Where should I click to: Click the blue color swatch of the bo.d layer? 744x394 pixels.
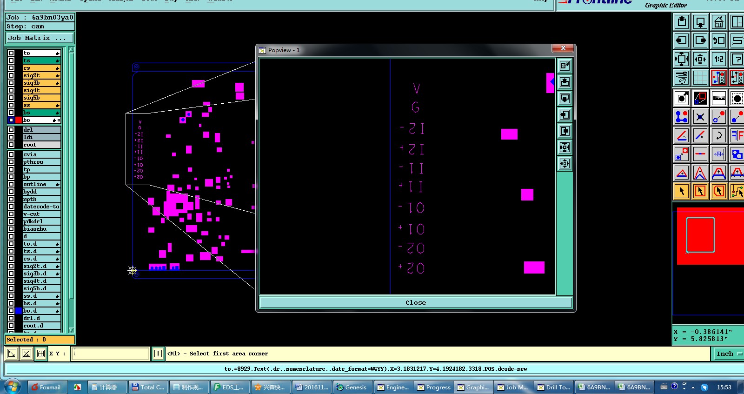coord(19,311)
